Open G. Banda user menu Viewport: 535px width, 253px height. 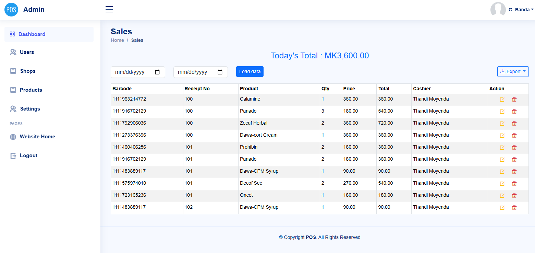(521, 10)
